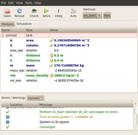Click the Type column header
The image size is (138, 135).
(37, 30)
